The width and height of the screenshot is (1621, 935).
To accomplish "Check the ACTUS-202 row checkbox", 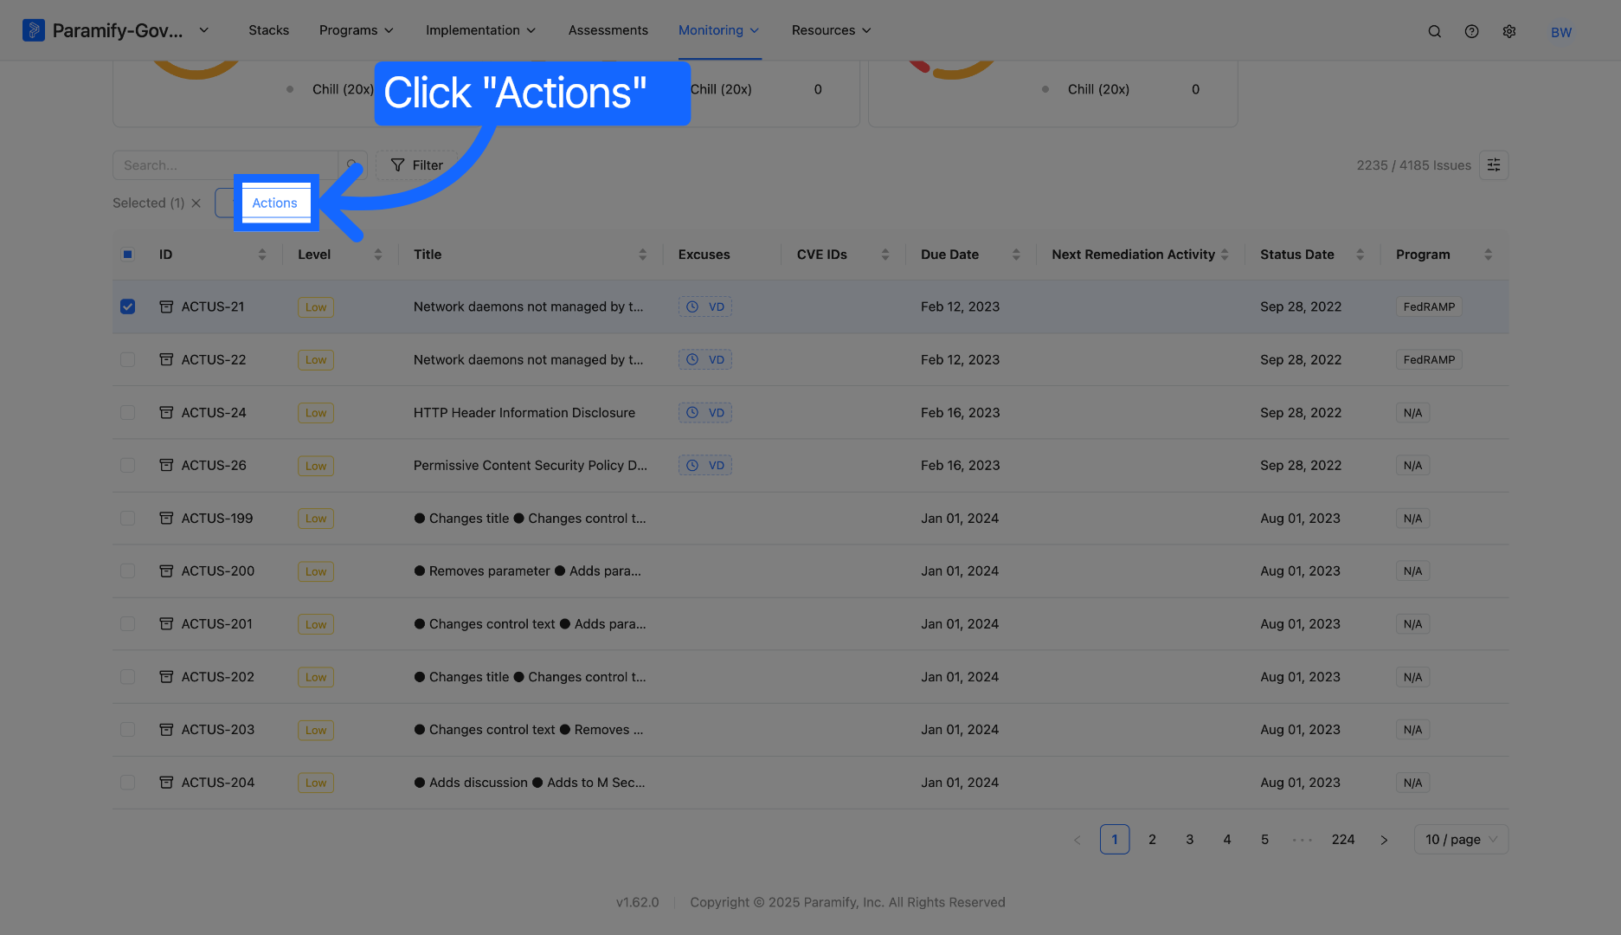I will (127, 676).
